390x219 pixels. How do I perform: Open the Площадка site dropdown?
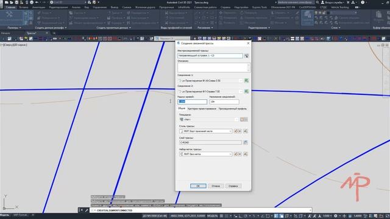coord(236,120)
